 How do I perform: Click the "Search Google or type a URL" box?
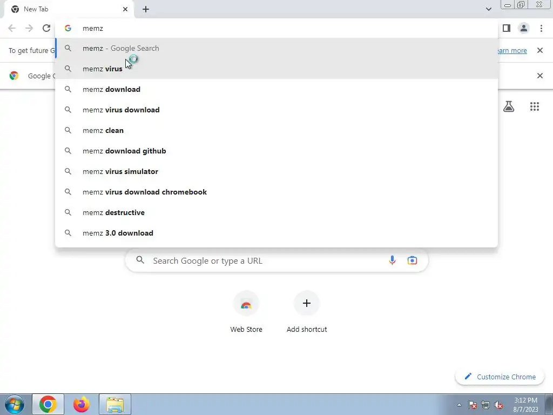(276, 260)
